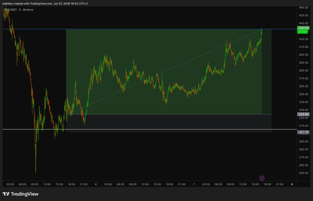Select the green 432.02 current price label
The image size is (313, 201).
coord(303,28)
